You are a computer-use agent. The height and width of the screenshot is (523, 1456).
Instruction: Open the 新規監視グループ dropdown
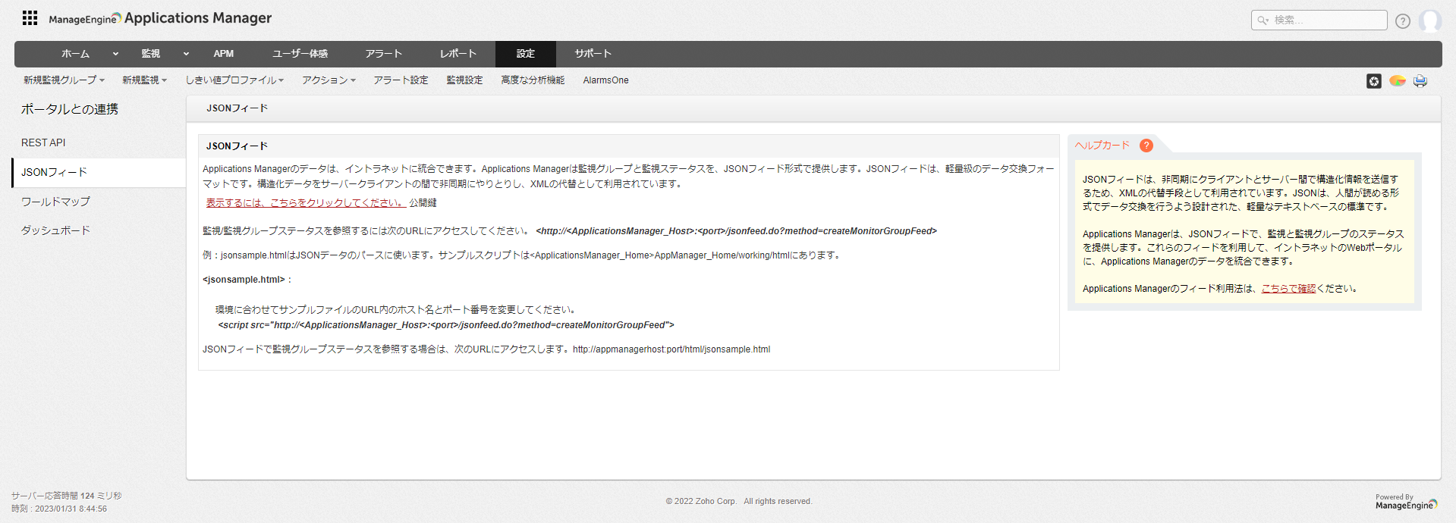point(64,80)
